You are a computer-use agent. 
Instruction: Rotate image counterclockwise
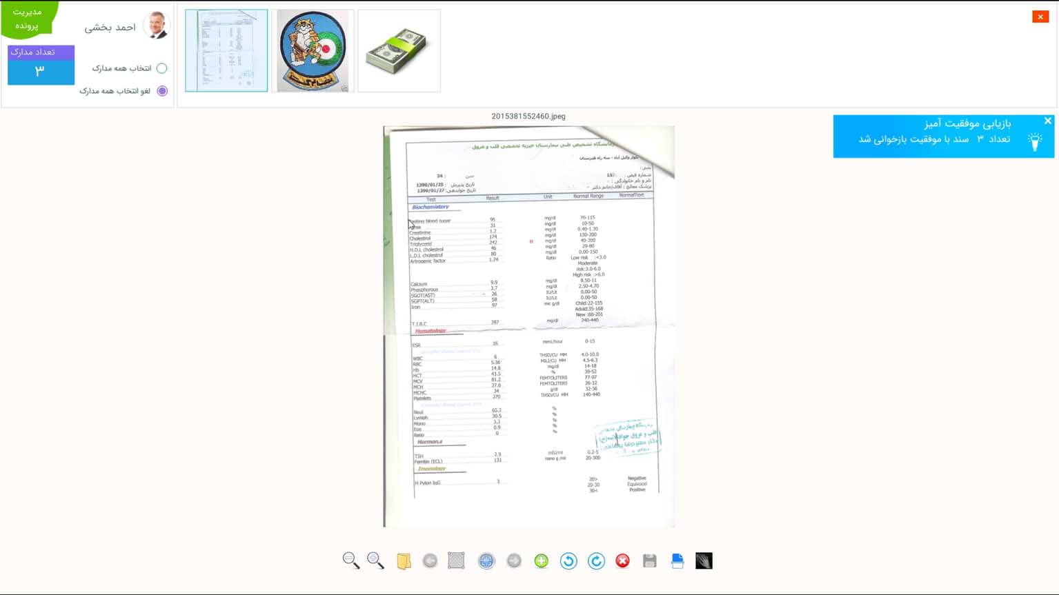click(x=568, y=561)
